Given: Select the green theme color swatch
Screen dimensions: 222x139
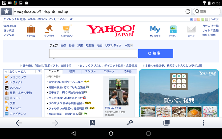Looking at the screenshot, I should click(203, 19).
